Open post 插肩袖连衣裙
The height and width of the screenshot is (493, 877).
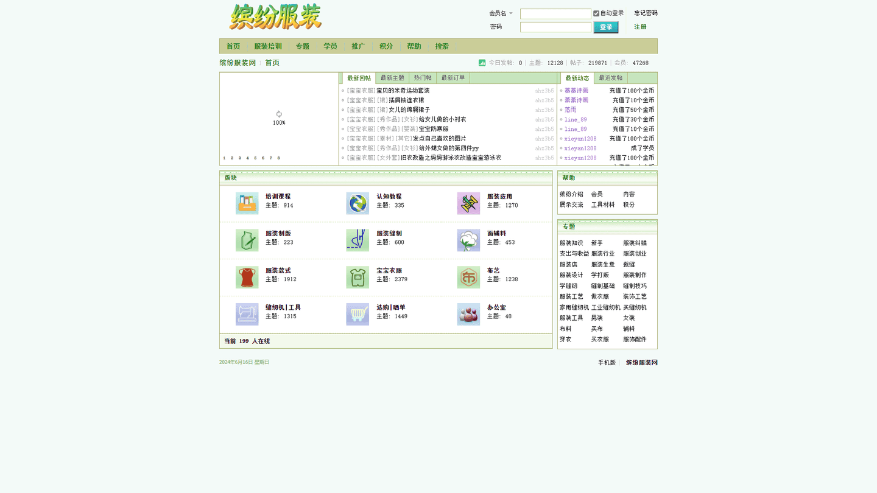click(406, 100)
